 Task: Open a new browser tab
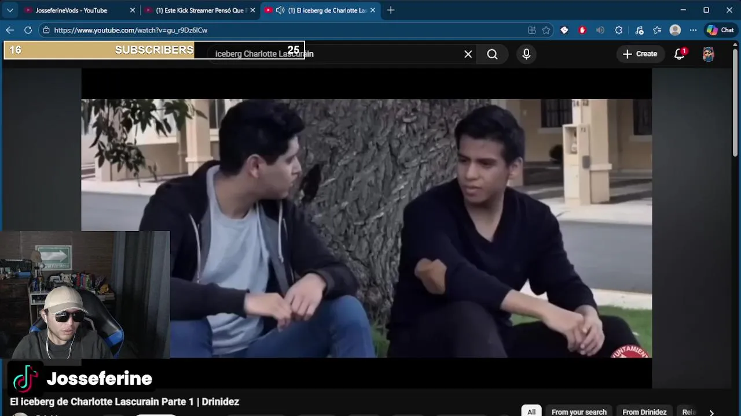tap(391, 10)
